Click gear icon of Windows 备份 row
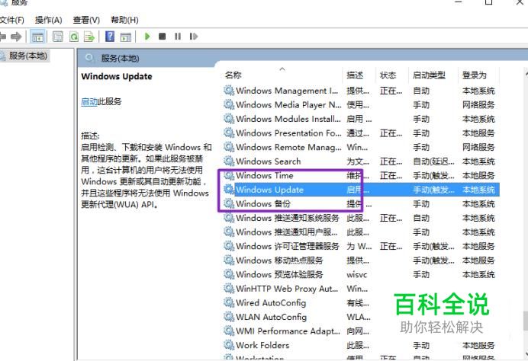 click(229, 203)
